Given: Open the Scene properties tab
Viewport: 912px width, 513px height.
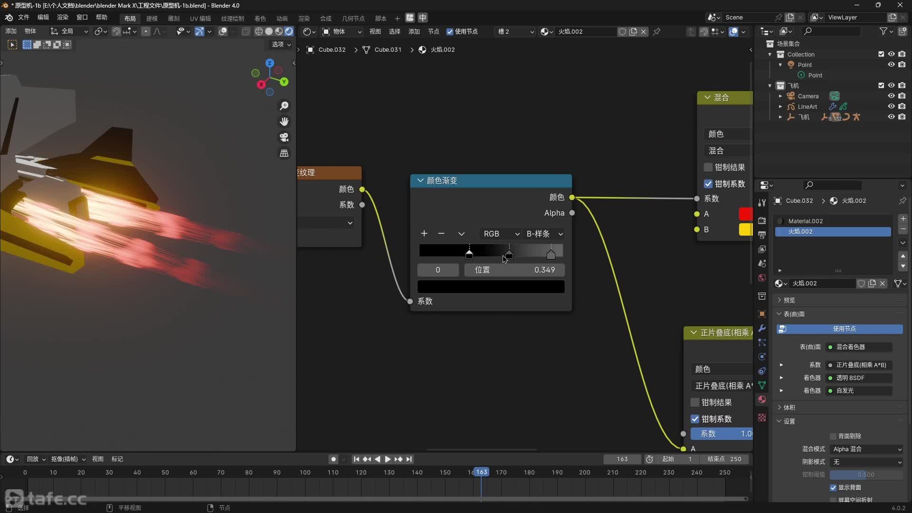Looking at the screenshot, I should [762, 263].
